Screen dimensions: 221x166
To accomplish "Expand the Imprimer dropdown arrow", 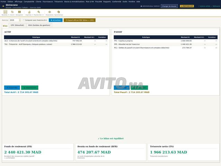I will click(x=33, y=15).
